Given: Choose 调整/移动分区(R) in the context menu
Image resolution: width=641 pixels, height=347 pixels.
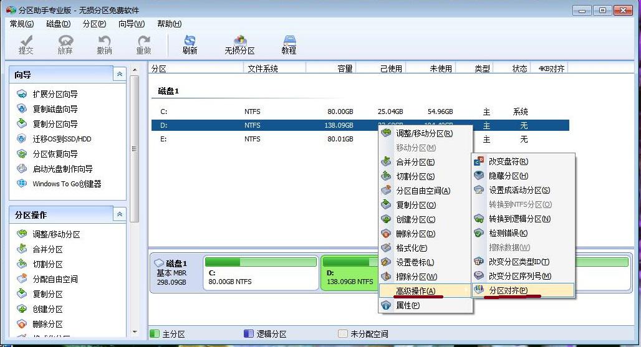Looking at the screenshot, I should (x=425, y=133).
